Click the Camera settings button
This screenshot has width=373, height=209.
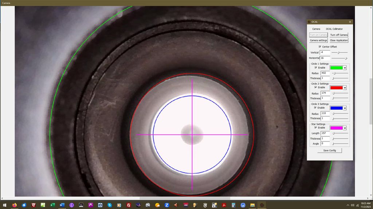(x=318, y=41)
